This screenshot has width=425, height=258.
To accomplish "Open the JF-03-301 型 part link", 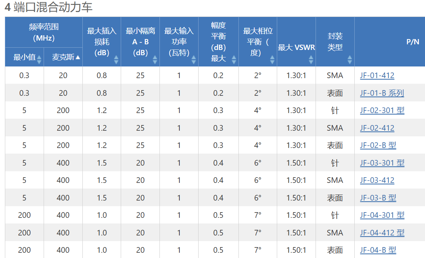I will tap(382, 163).
